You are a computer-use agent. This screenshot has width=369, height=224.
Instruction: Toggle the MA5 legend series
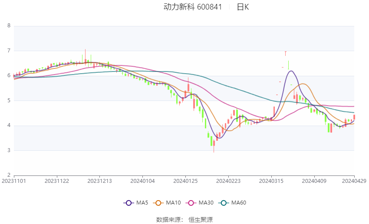click(x=136, y=203)
